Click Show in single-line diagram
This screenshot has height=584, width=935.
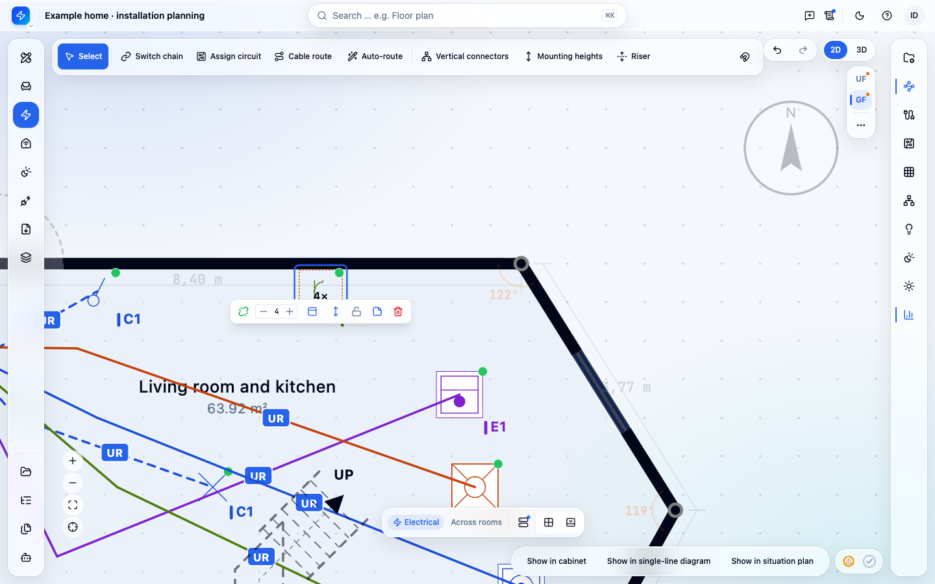[x=658, y=561]
